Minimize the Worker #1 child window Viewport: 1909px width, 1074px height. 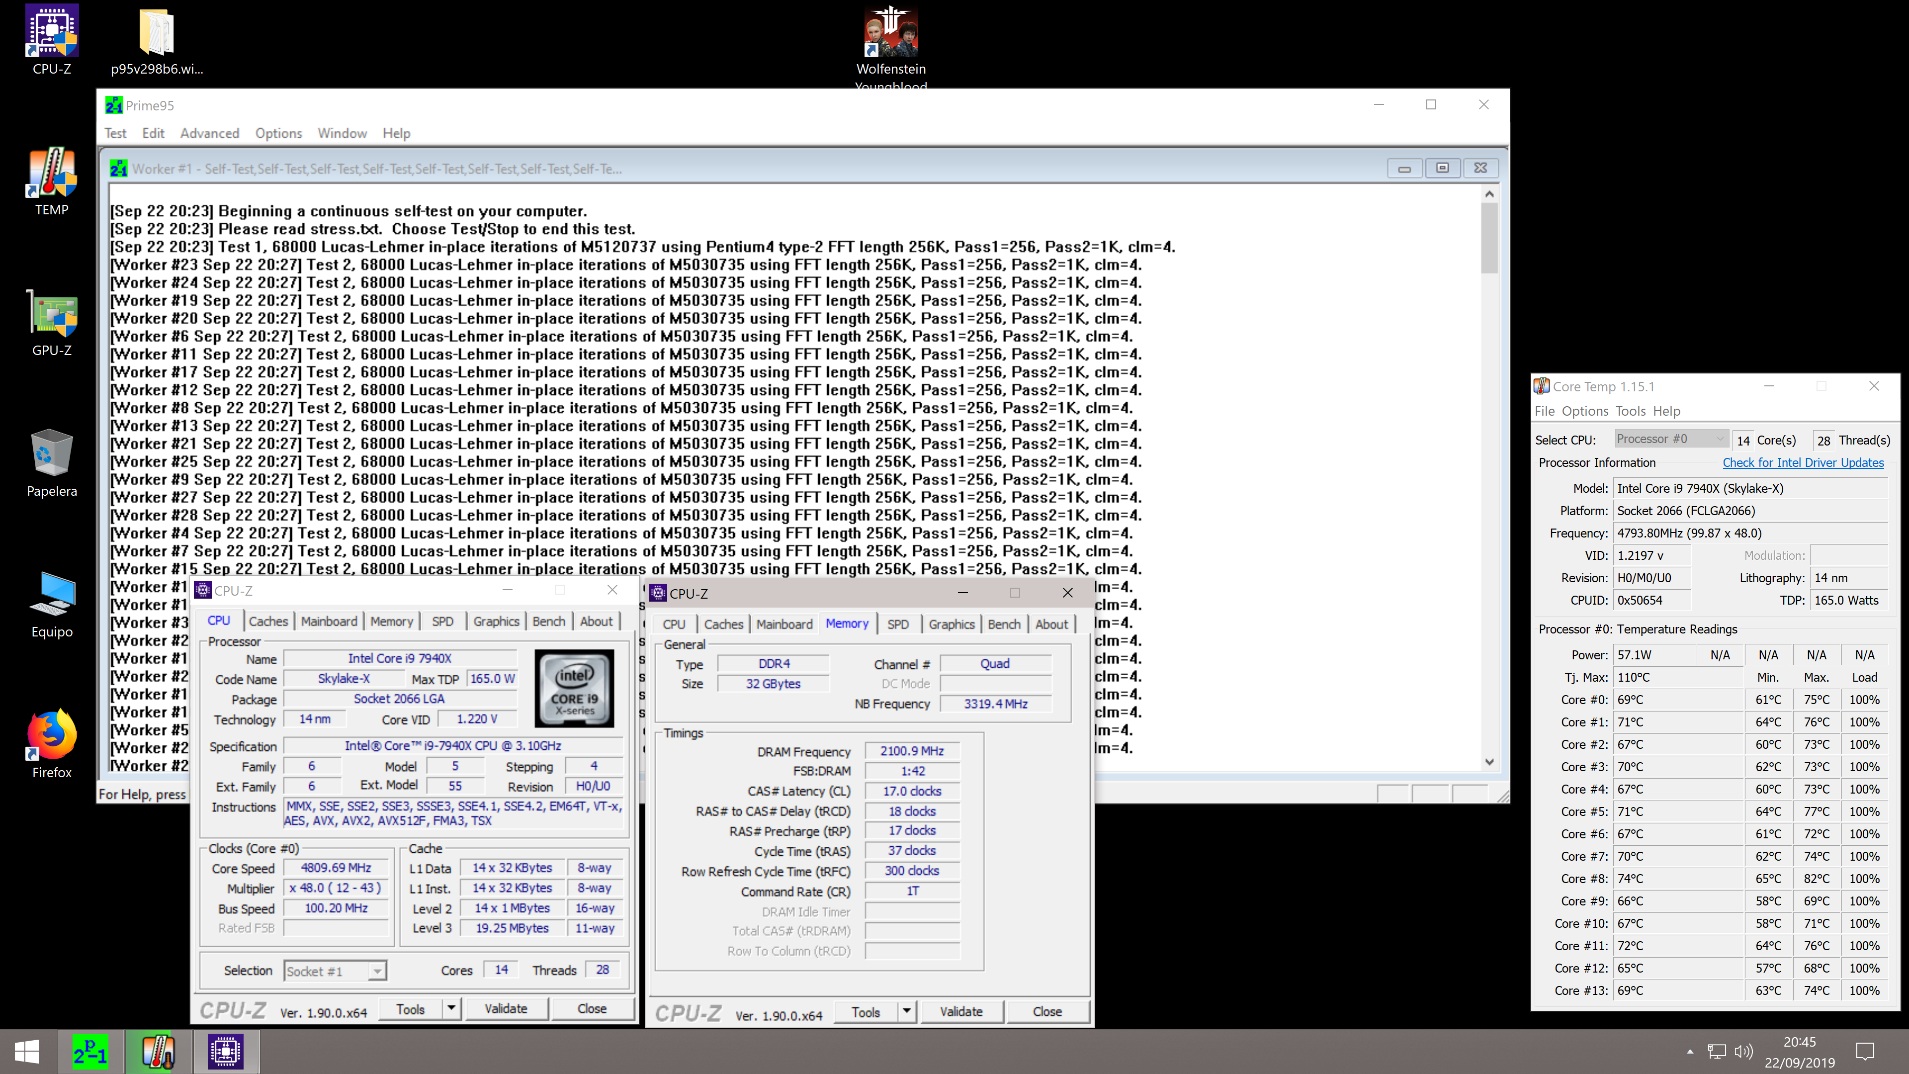(x=1404, y=168)
